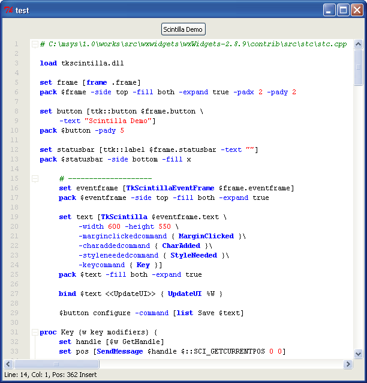Click the vertical scrollbar up arrow

[x=358, y=44]
